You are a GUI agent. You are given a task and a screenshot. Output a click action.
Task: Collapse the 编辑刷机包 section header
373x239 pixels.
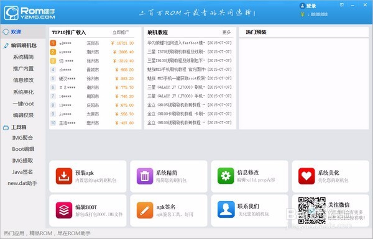click(x=23, y=45)
